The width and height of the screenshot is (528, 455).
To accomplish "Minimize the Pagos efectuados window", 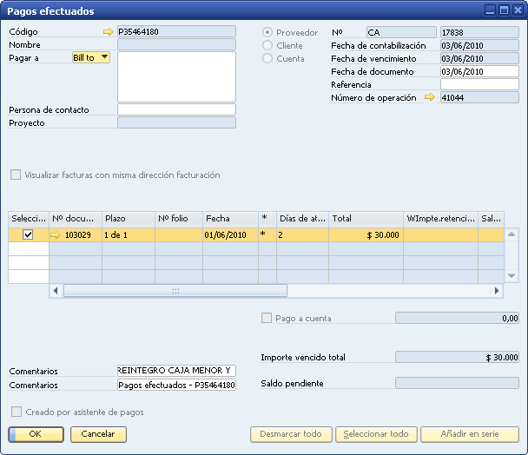I will (x=490, y=10).
